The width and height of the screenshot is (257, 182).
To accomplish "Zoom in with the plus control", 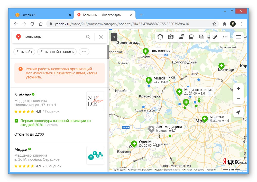I will click(238, 88).
